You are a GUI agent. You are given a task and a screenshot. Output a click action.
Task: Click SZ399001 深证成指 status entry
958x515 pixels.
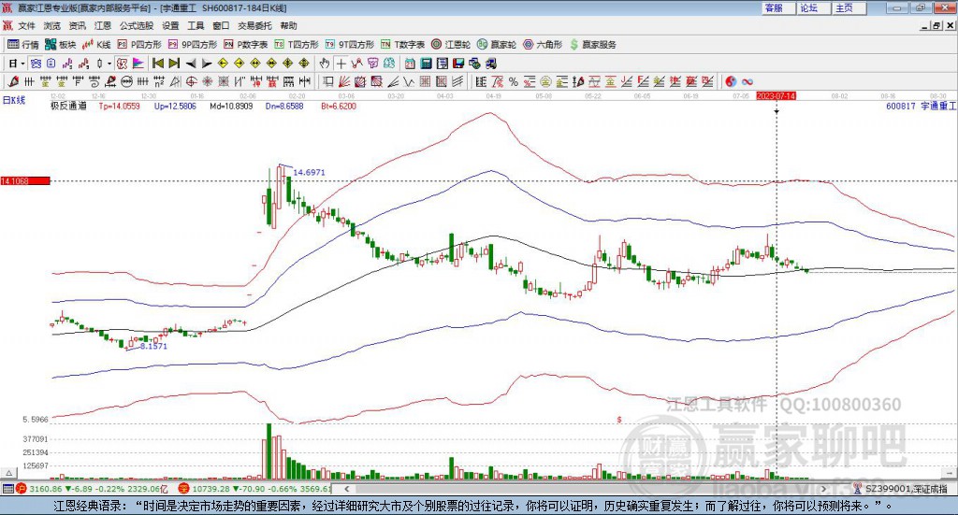[900, 489]
